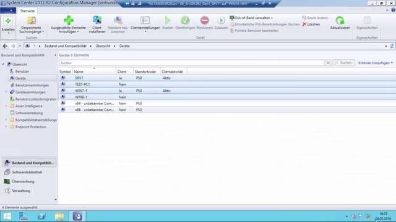The height and width of the screenshot is (222, 396).
Task: Sort by Clientaktivität column header
Action: pyautogui.click(x=173, y=72)
